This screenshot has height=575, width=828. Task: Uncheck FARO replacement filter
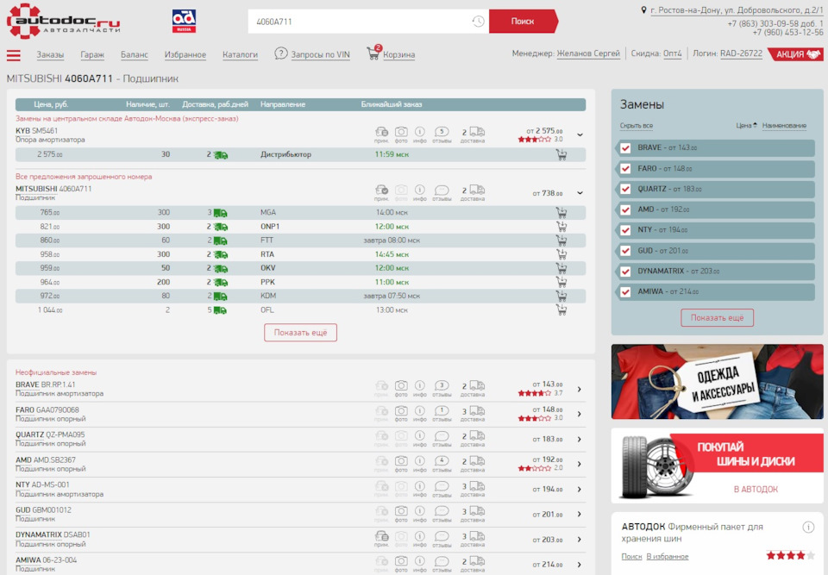pos(626,168)
